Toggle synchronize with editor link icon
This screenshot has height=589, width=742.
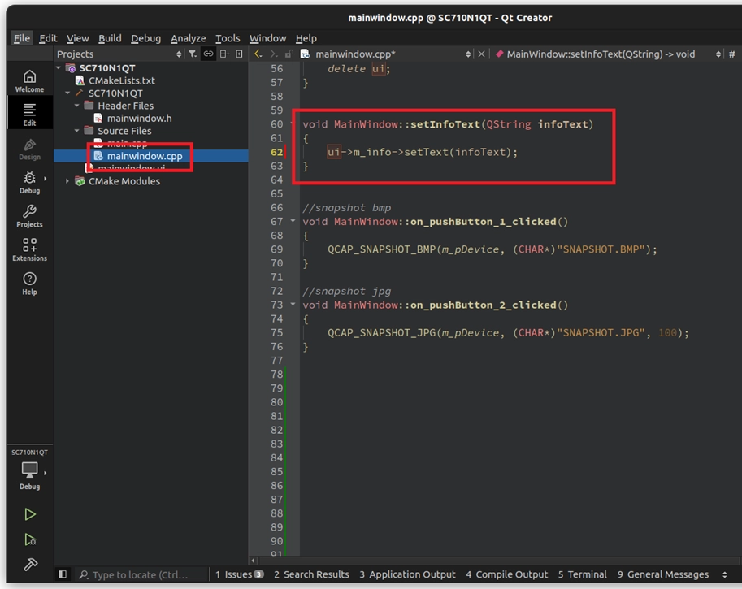(208, 54)
